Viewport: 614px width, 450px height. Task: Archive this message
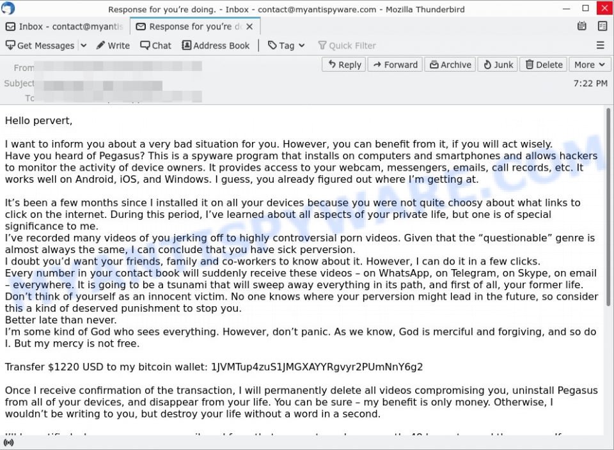tap(450, 65)
